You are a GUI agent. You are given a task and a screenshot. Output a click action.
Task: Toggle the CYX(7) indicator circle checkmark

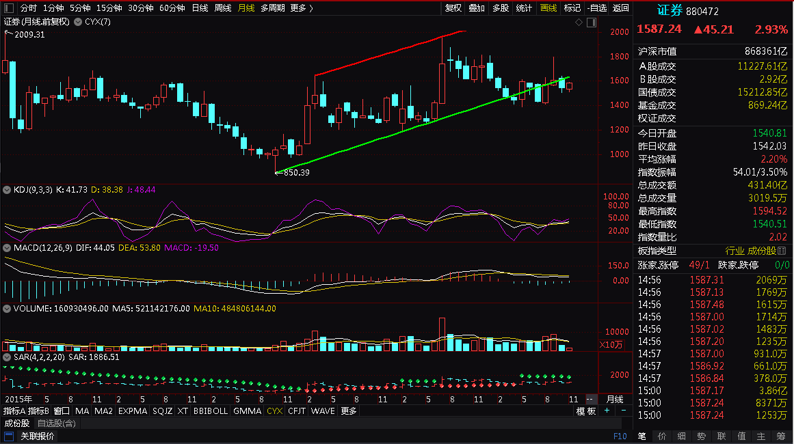click(78, 22)
